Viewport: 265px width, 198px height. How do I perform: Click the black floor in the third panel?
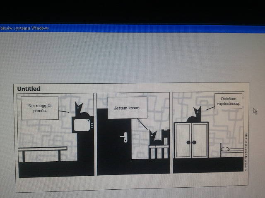207,165
